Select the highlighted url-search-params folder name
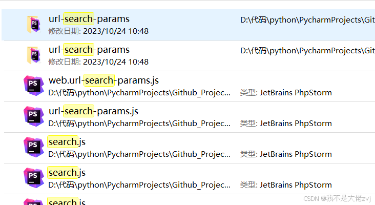The width and height of the screenshot is (375, 205). [89, 19]
